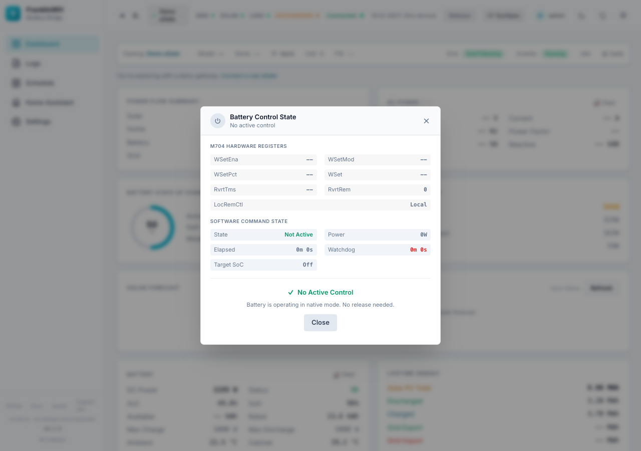Click the Refresh button behind the dialog
Viewport: 641px width, 451px height.
(601, 288)
